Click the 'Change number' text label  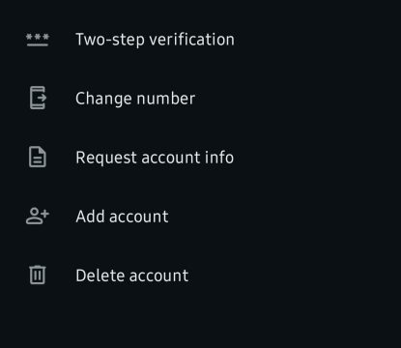(x=135, y=99)
